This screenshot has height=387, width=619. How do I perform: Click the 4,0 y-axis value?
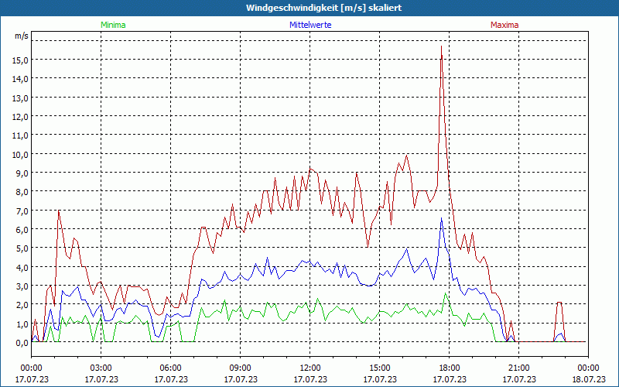[x=23, y=267]
